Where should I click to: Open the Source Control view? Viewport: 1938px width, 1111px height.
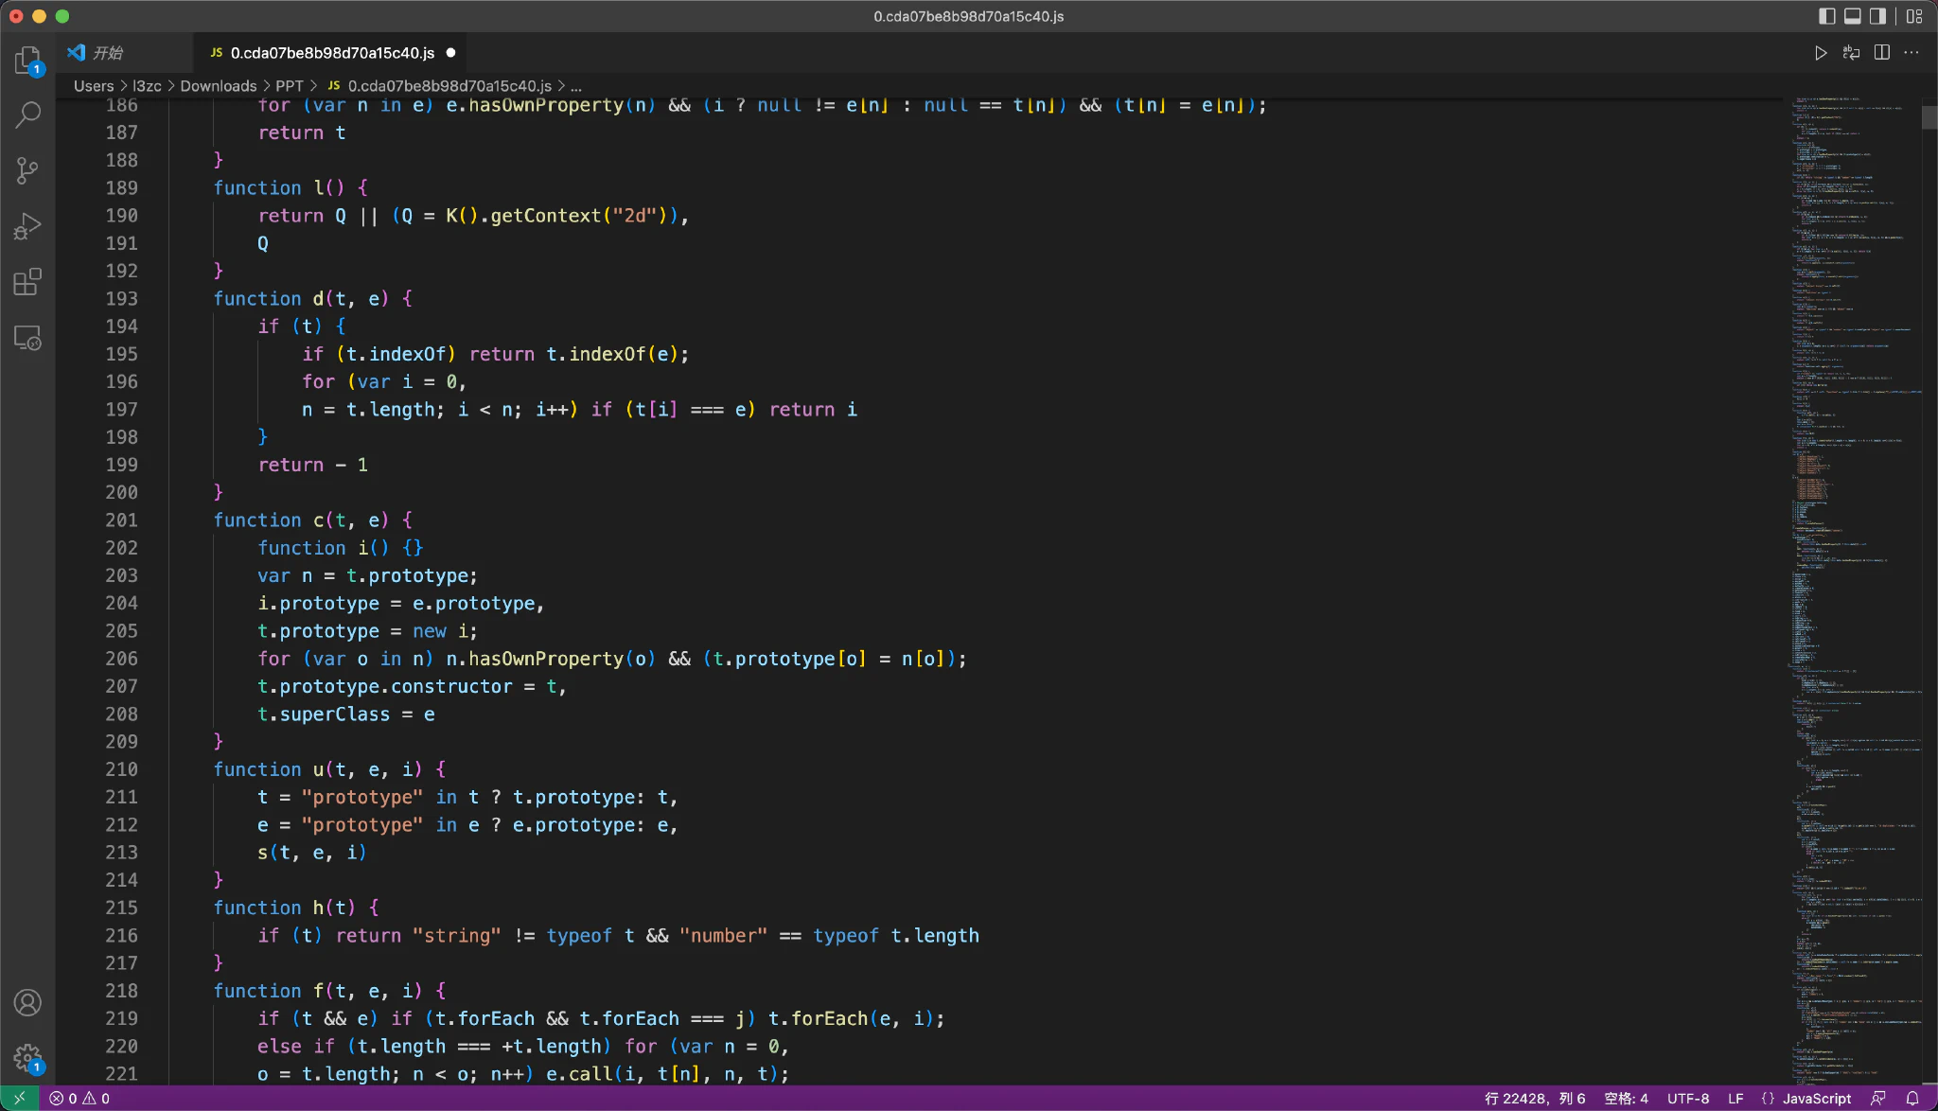click(27, 171)
